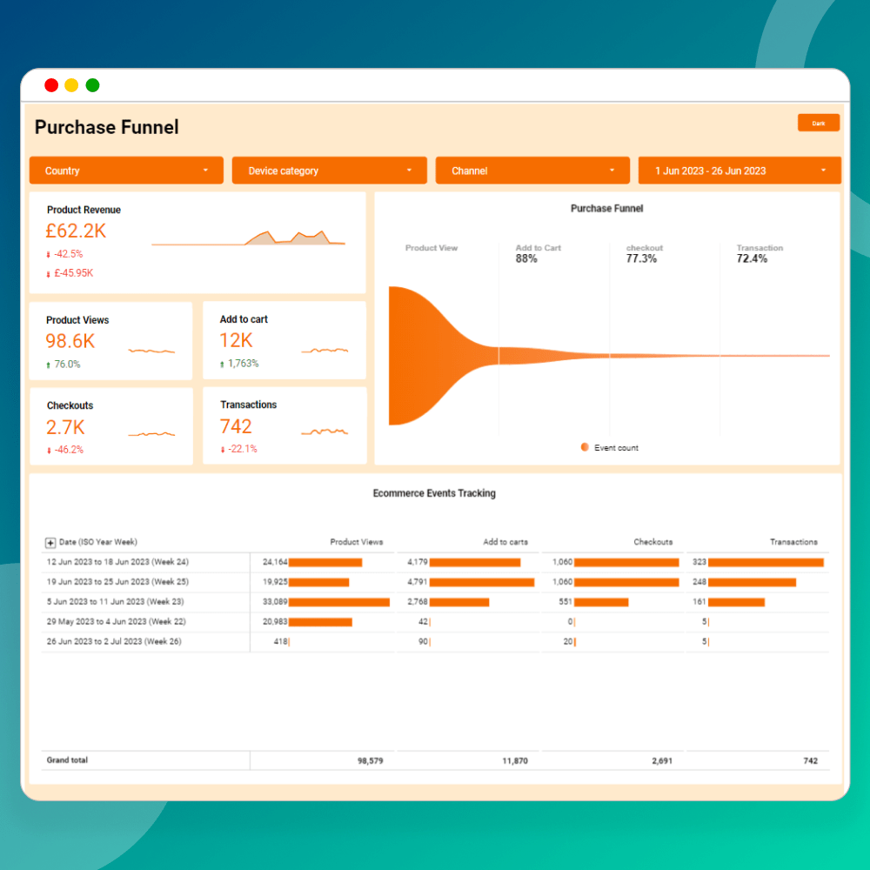Sort table by Transactions column header
870x870 pixels.
[793, 542]
